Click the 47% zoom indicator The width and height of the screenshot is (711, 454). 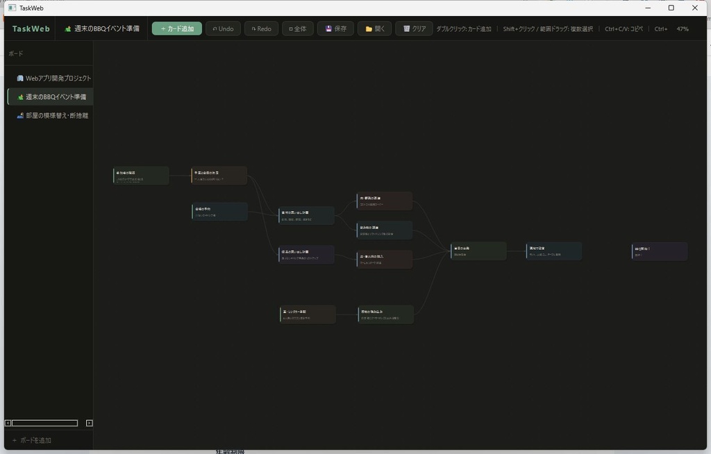[683, 28]
